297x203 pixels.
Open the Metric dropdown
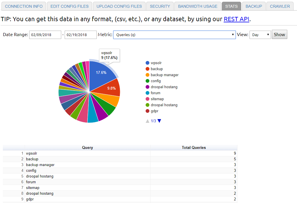point(174,35)
